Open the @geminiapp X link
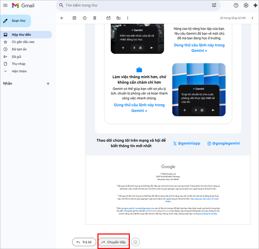259x249 pixels. click(x=186, y=143)
